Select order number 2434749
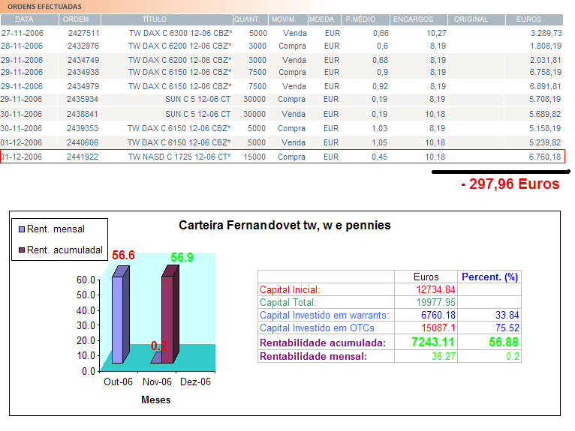 click(83, 60)
